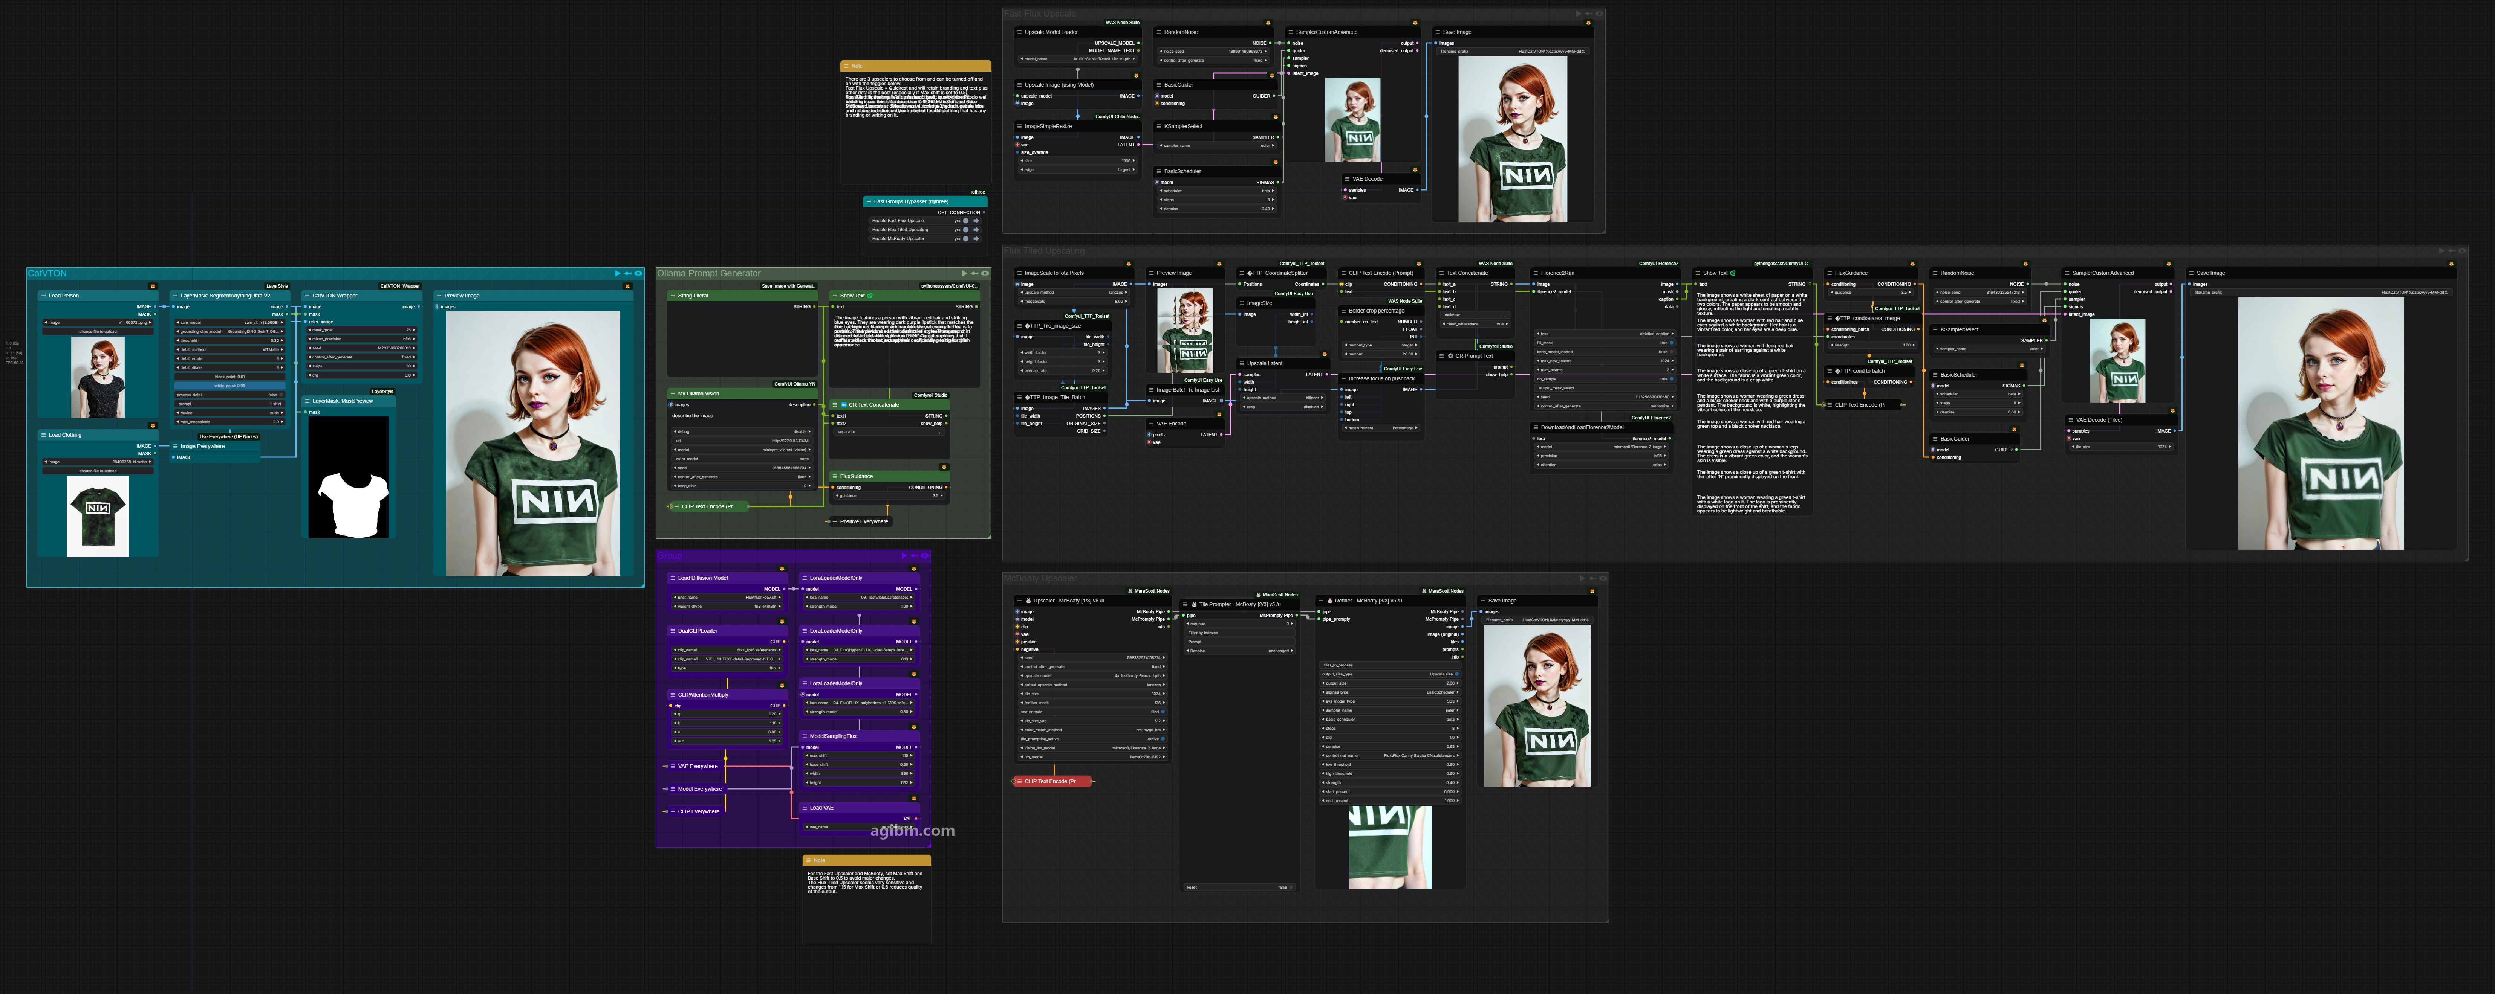The width and height of the screenshot is (2495, 994).
Task: Click the play icon on Ollama Prompt Generator group
Action: (x=965, y=274)
